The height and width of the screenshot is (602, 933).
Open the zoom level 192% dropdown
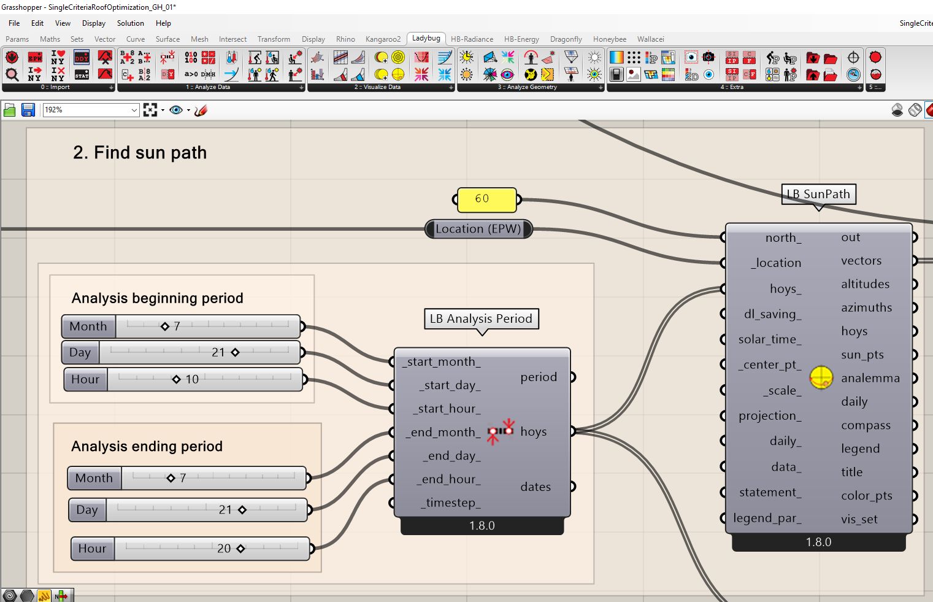coord(134,110)
